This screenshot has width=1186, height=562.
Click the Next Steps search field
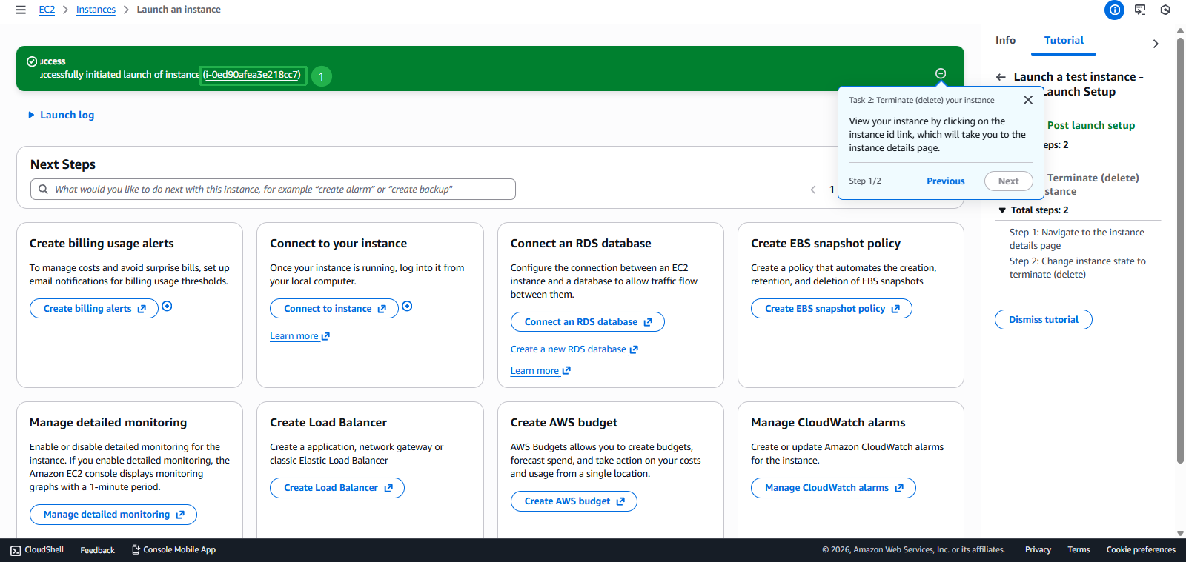click(282, 190)
